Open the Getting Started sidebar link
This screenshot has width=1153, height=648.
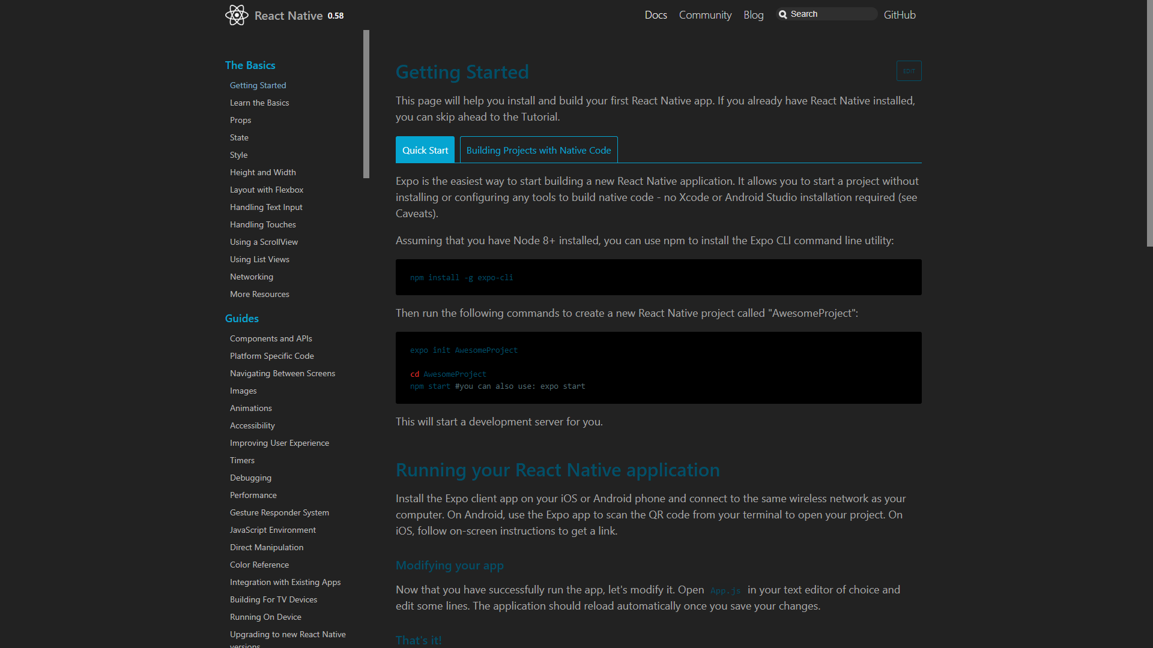click(258, 85)
